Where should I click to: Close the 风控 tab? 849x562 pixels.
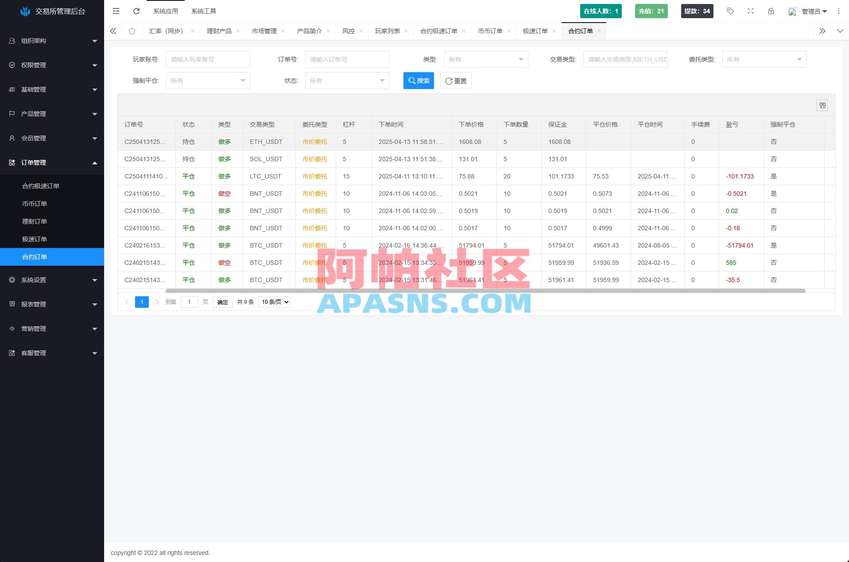click(x=361, y=31)
